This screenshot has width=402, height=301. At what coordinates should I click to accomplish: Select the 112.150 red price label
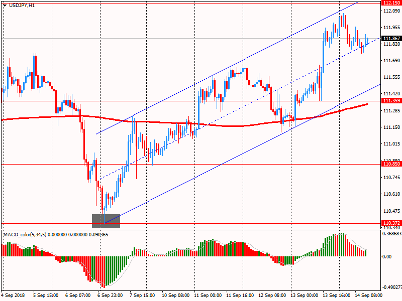click(391, 3)
